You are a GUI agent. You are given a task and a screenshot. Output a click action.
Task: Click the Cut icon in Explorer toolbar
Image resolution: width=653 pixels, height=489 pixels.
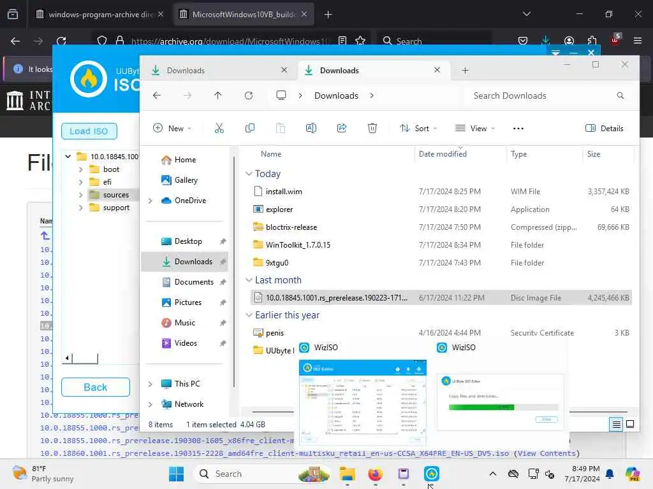pos(219,128)
